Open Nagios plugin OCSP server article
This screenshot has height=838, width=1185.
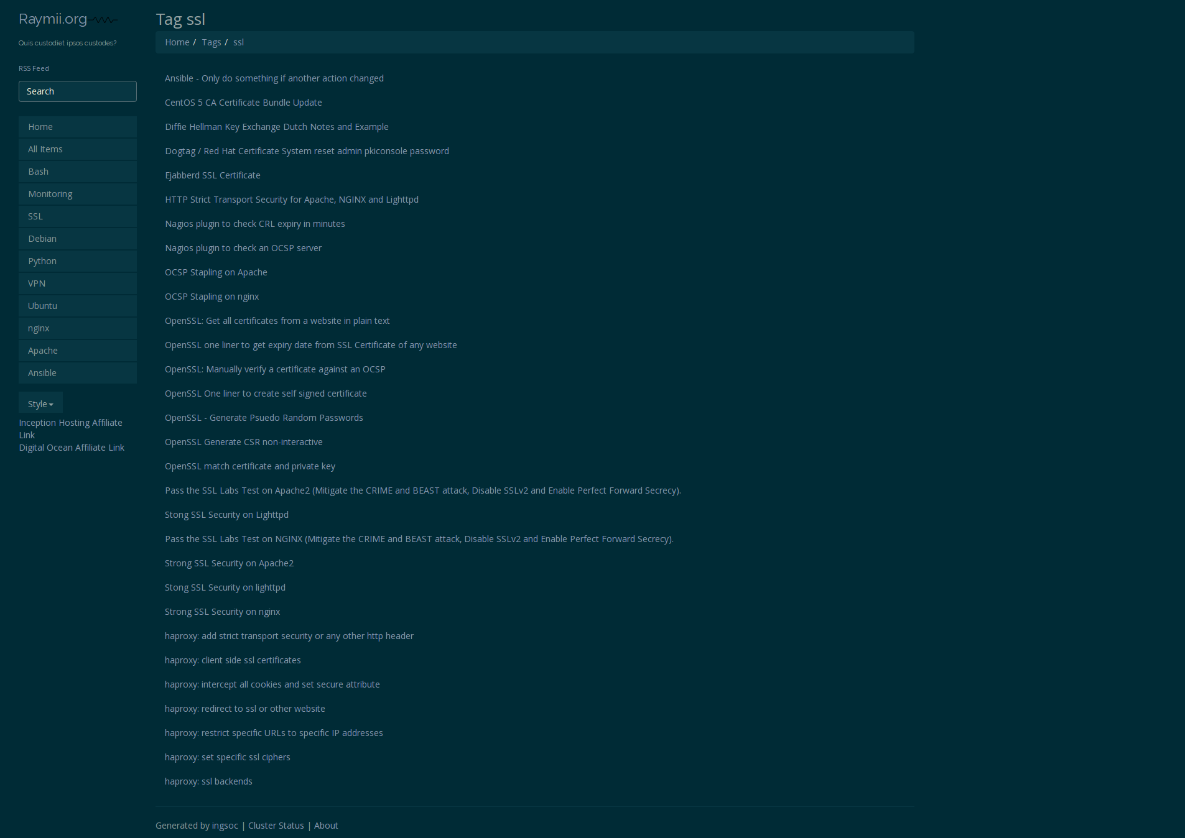coord(243,248)
